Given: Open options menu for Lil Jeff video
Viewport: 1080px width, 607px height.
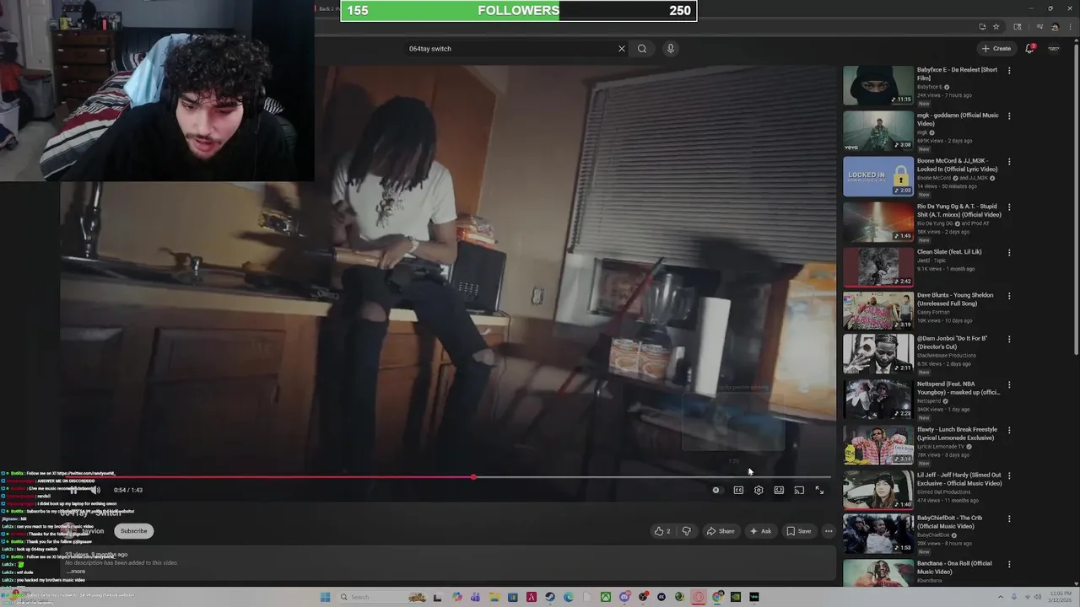Looking at the screenshot, I should (x=1009, y=476).
